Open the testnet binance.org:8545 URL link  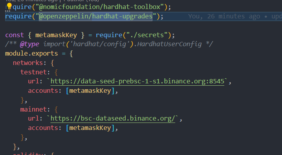pos(137,81)
